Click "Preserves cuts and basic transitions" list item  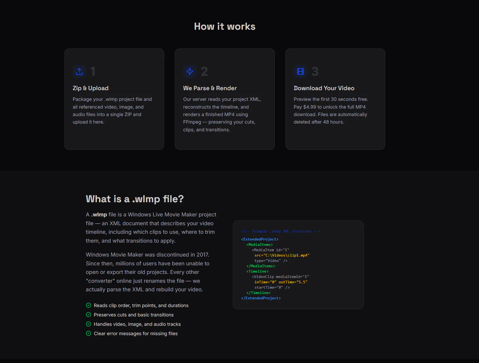tap(134, 315)
